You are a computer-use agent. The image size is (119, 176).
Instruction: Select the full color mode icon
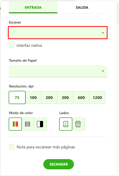tap(15, 124)
